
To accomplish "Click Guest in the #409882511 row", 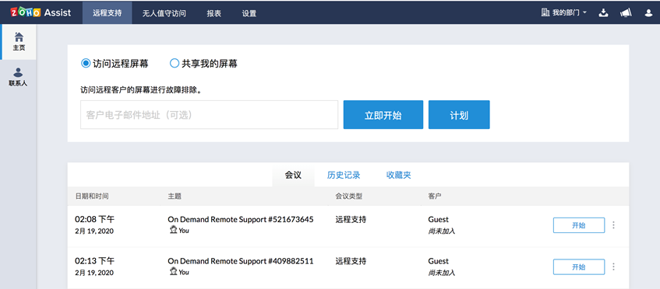I will pos(438,261).
